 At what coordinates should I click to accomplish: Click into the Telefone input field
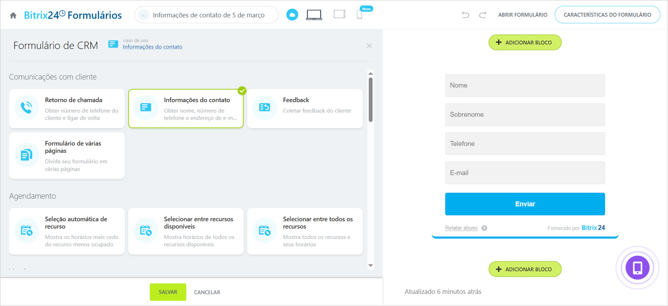[525, 144]
